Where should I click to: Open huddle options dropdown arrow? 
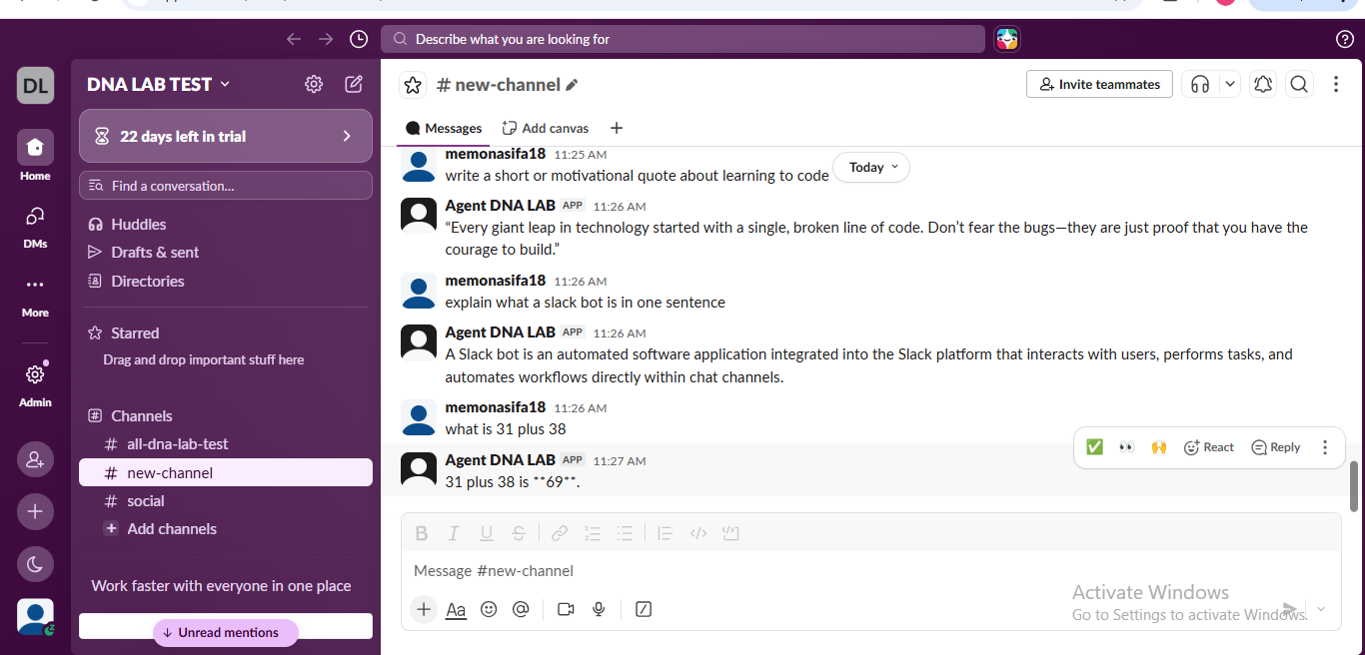point(1230,85)
